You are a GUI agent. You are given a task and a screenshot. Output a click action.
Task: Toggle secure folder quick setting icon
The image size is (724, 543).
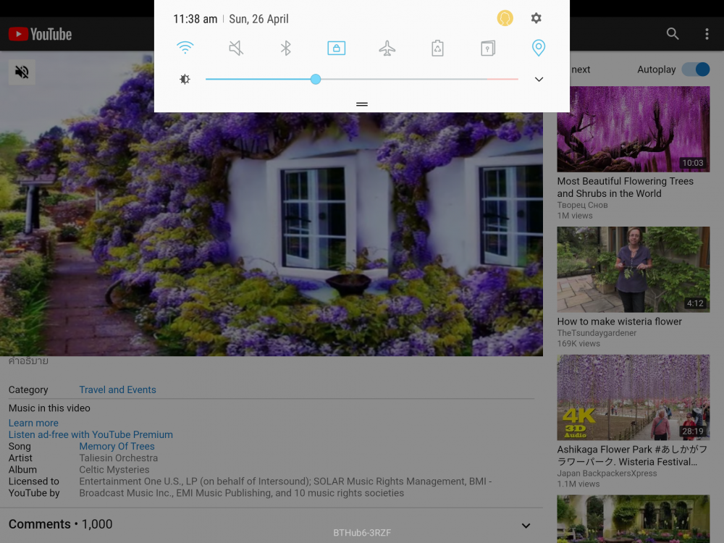[x=487, y=48]
